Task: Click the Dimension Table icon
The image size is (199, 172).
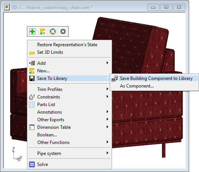Action: tap(32, 127)
